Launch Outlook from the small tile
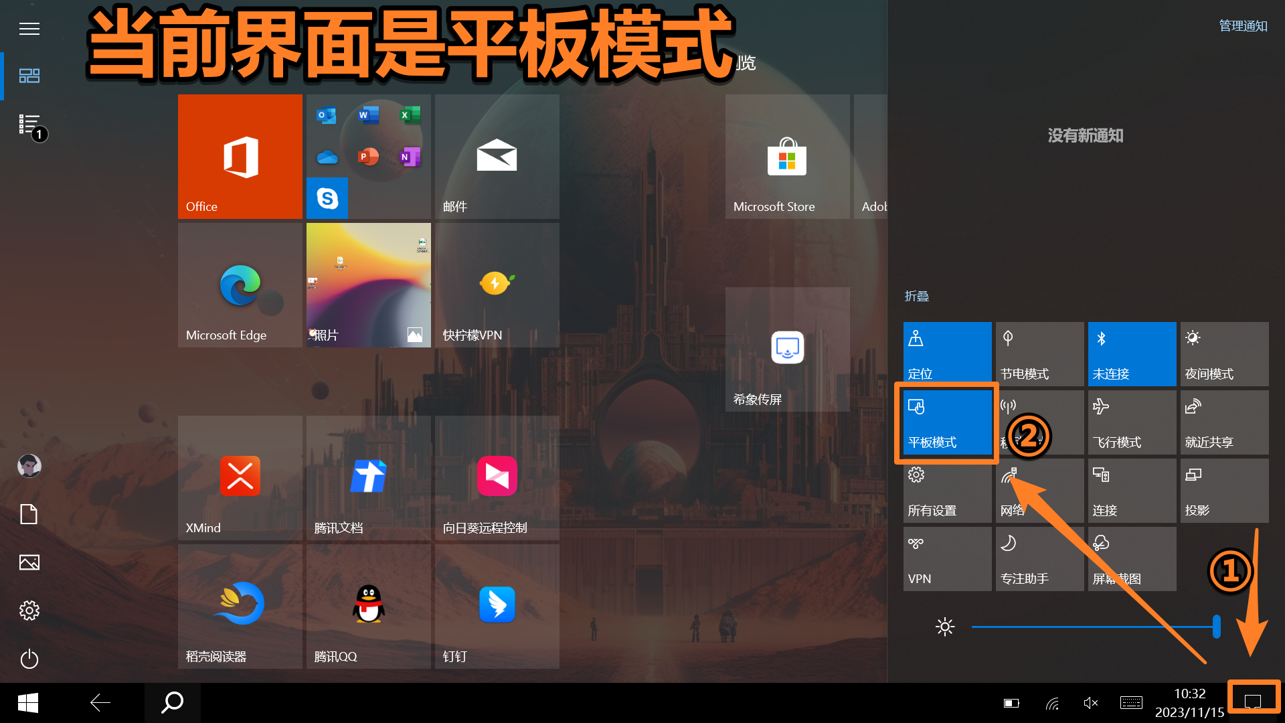The image size is (1285, 723). point(327,115)
